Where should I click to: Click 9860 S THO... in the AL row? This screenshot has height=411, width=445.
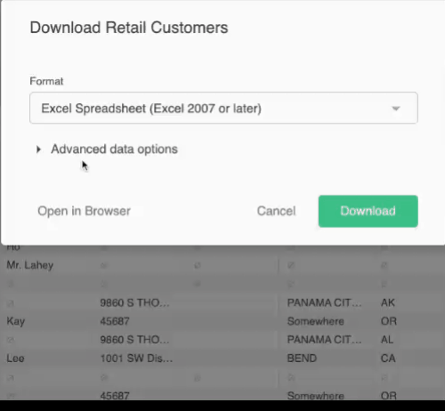[x=134, y=340]
